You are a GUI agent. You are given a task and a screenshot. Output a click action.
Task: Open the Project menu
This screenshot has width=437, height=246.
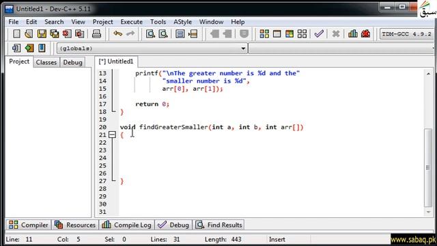[x=103, y=22]
